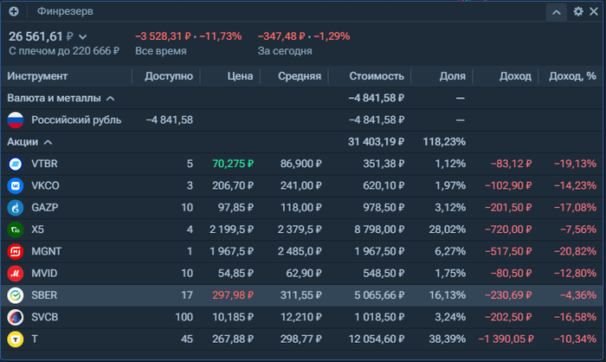The width and height of the screenshot is (606, 362).
Task: Click the T ticker yellow logo icon
Action: click(16, 339)
